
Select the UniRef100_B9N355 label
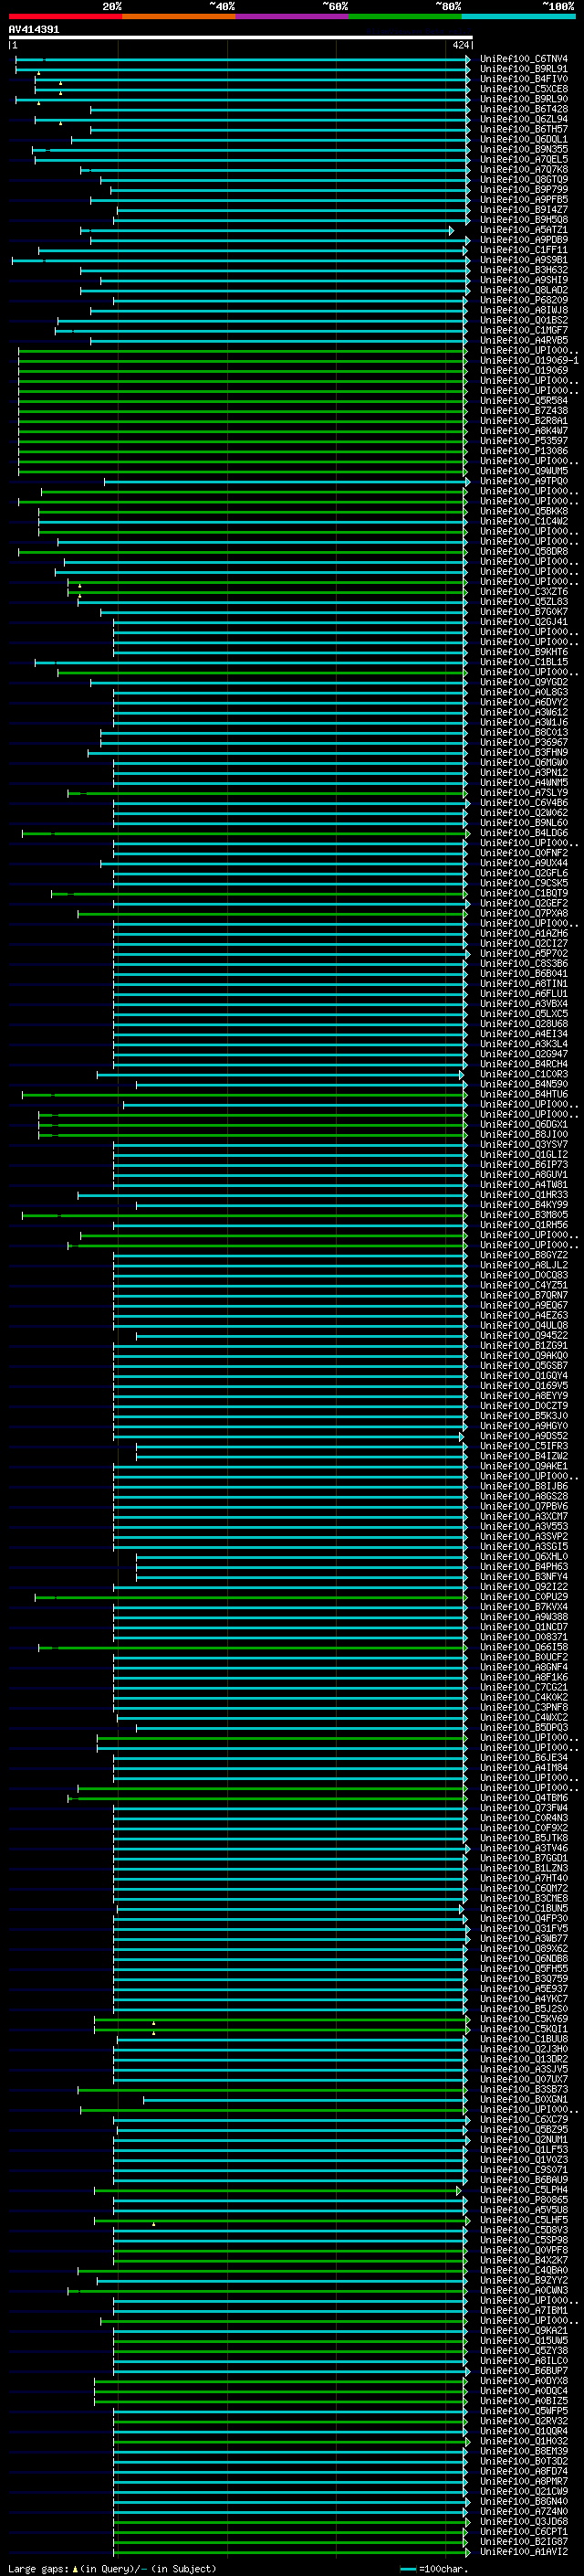point(524,149)
